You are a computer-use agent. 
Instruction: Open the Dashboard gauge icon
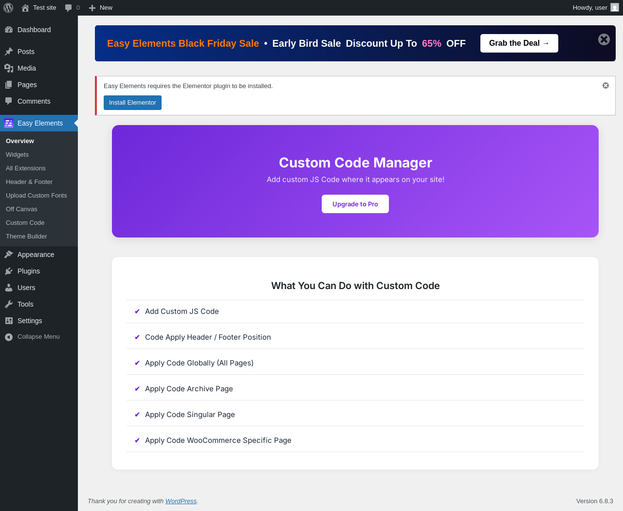[x=9, y=30]
